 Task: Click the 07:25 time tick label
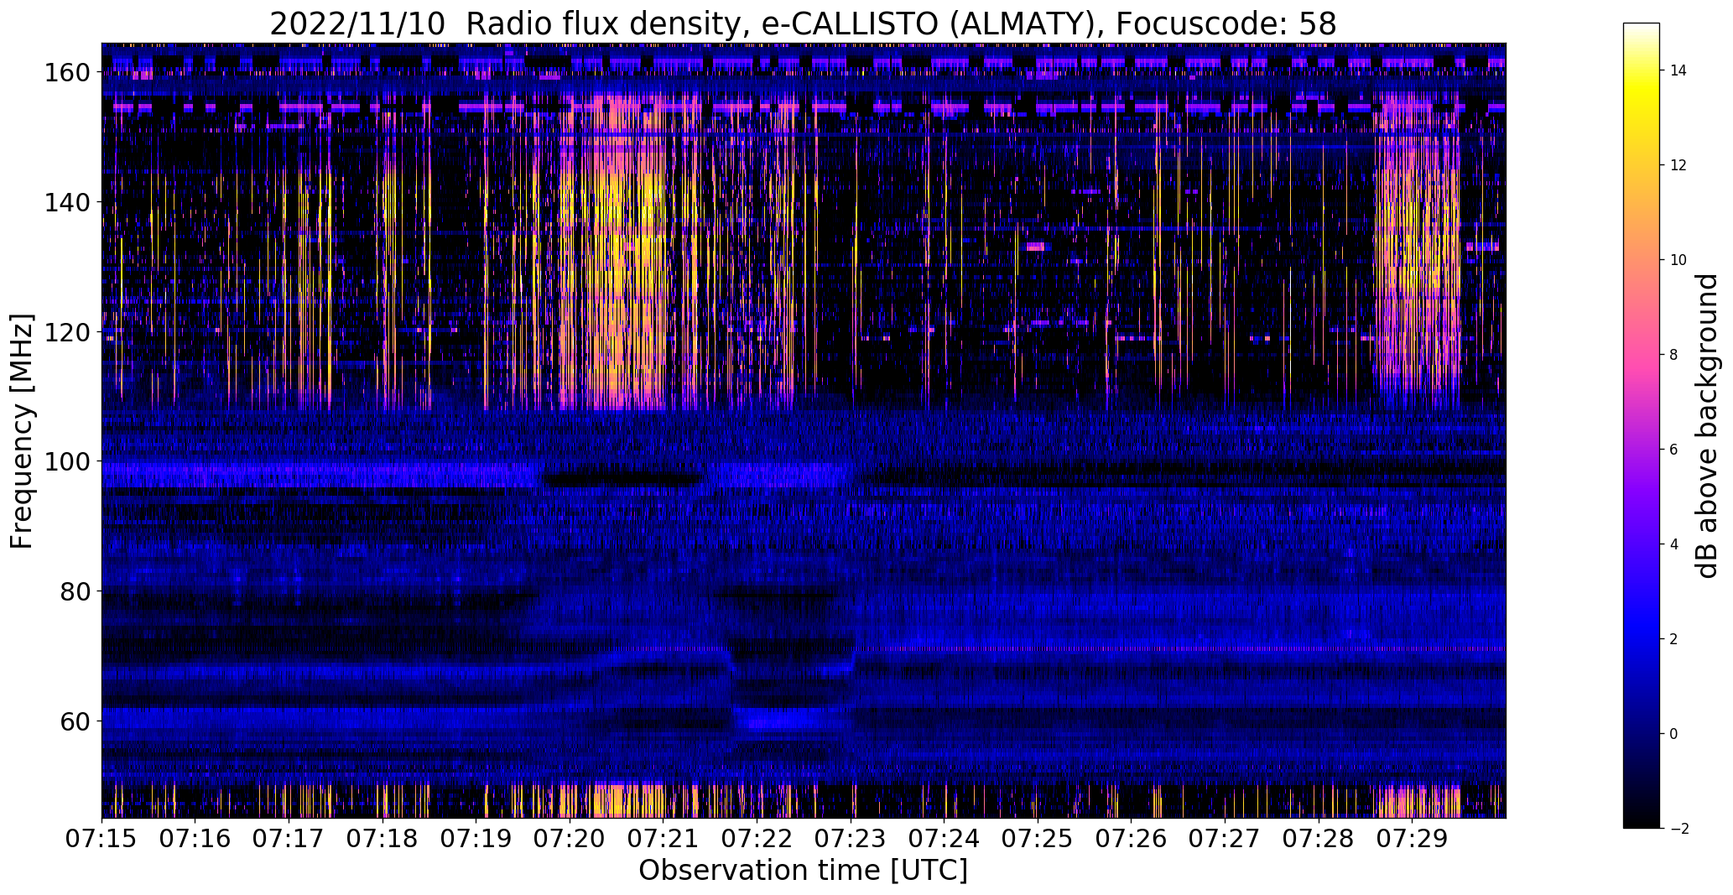coord(1038,839)
